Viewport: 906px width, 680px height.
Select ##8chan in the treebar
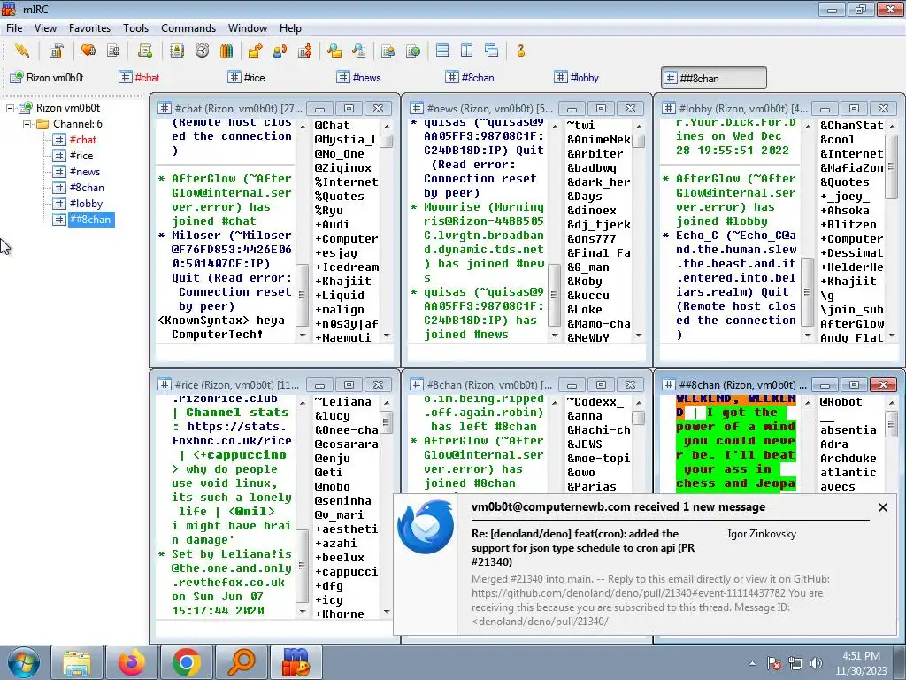pos(91,220)
